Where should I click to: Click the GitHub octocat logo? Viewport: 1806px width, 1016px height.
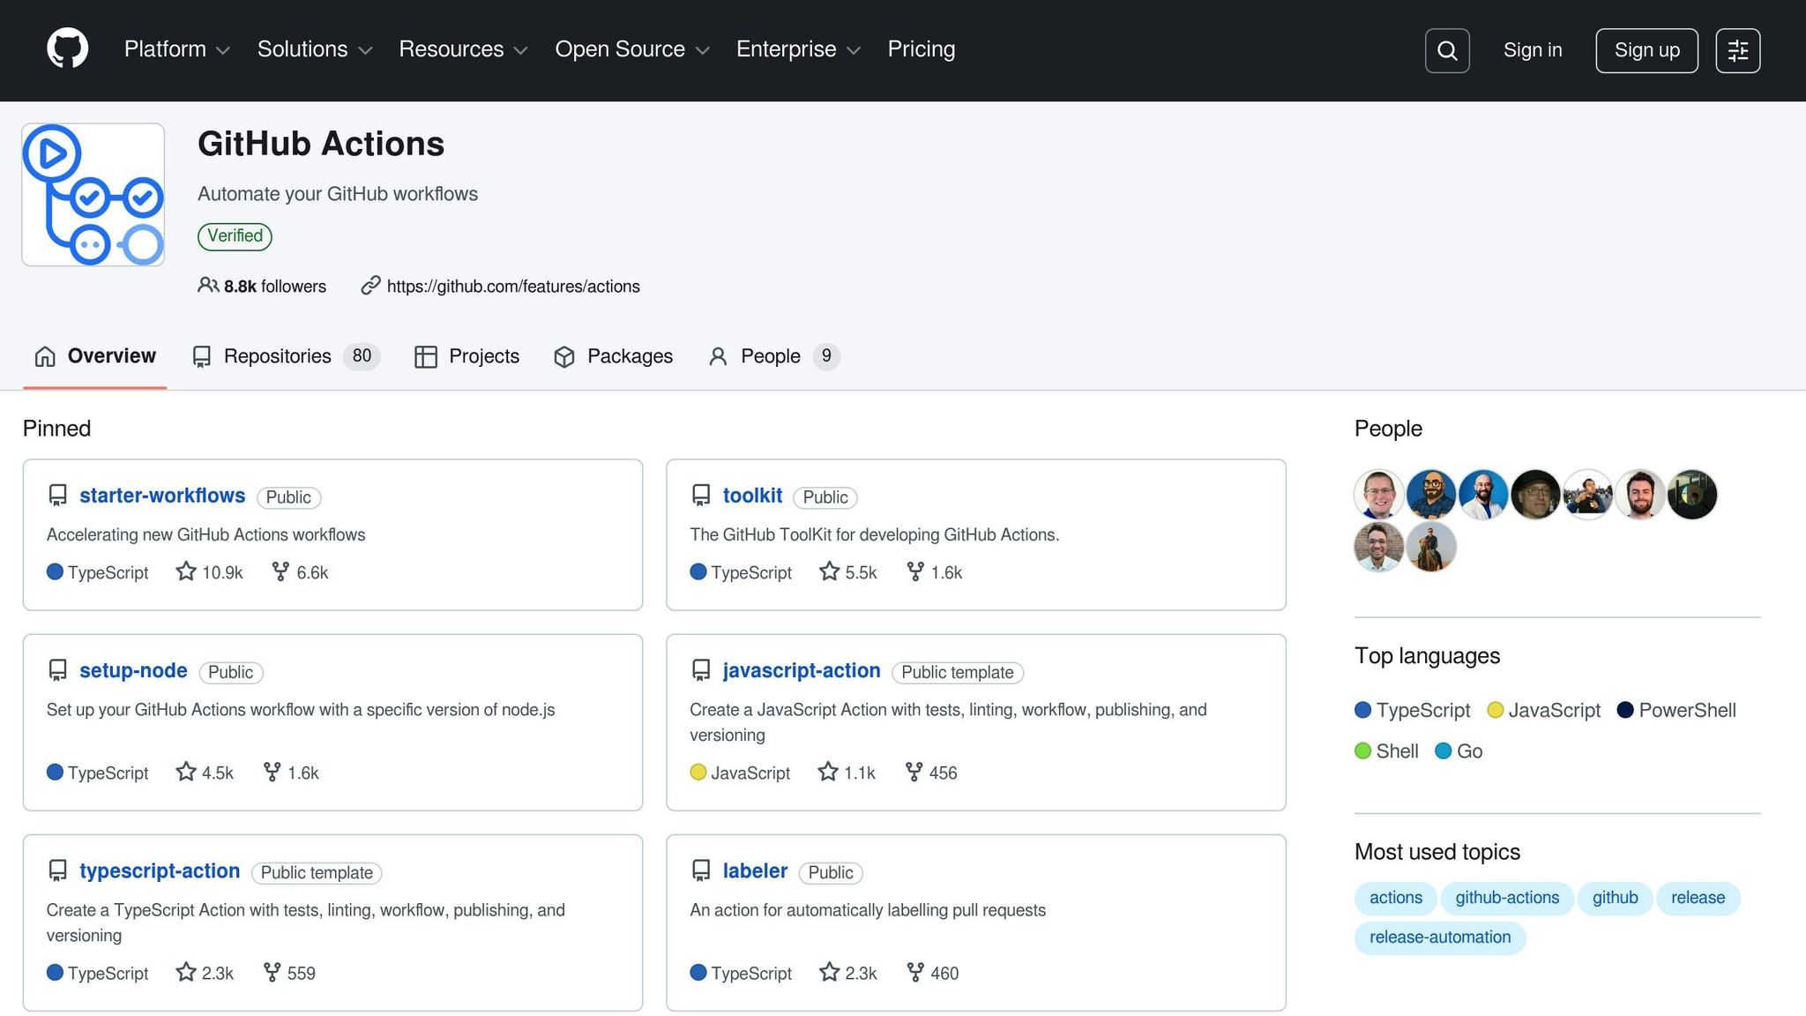[66, 49]
